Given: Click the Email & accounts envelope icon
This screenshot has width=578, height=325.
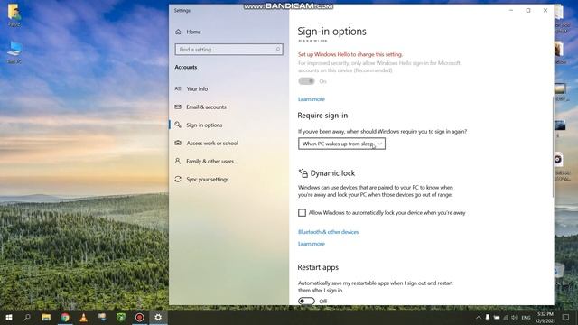Looking at the screenshot, I should 178,107.
